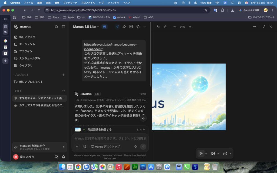Open image viewer more options
Viewport: 277px width, 173px height.
click(x=254, y=27)
